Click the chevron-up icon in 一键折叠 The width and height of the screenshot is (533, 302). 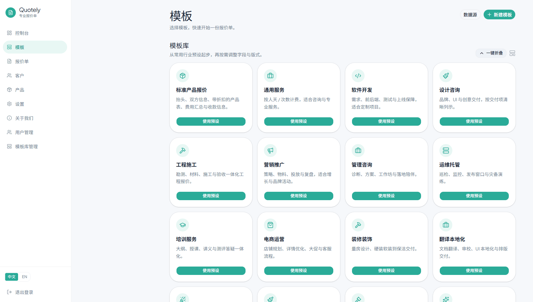pyautogui.click(x=482, y=53)
